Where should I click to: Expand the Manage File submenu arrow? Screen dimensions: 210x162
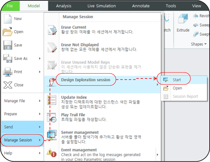(x=40, y=101)
